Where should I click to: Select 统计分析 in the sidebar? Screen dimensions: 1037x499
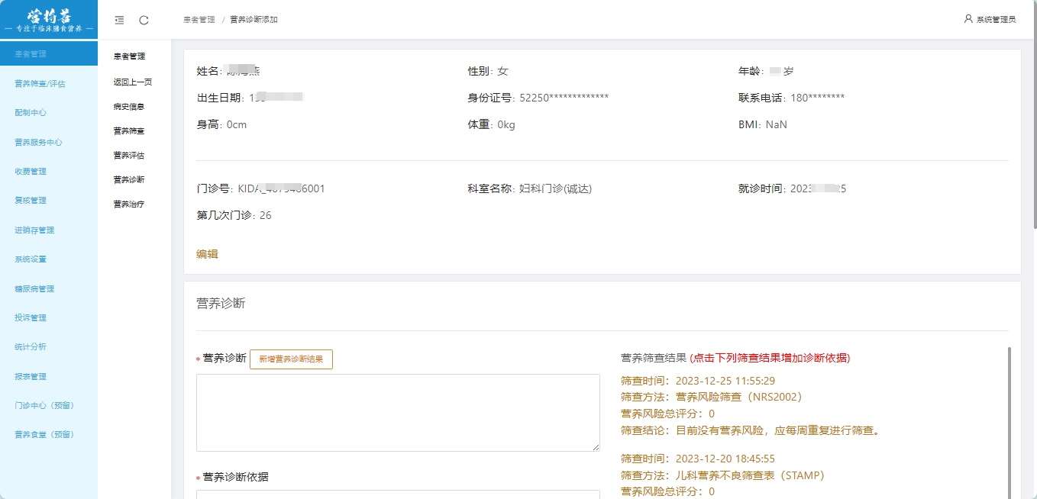31,346
